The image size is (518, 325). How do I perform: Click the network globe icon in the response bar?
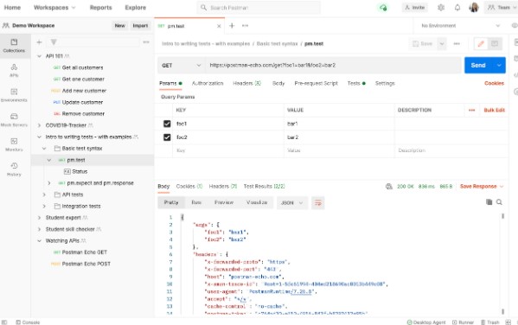coord(389,187)
